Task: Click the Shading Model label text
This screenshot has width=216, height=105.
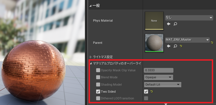Action: (111, 85)
